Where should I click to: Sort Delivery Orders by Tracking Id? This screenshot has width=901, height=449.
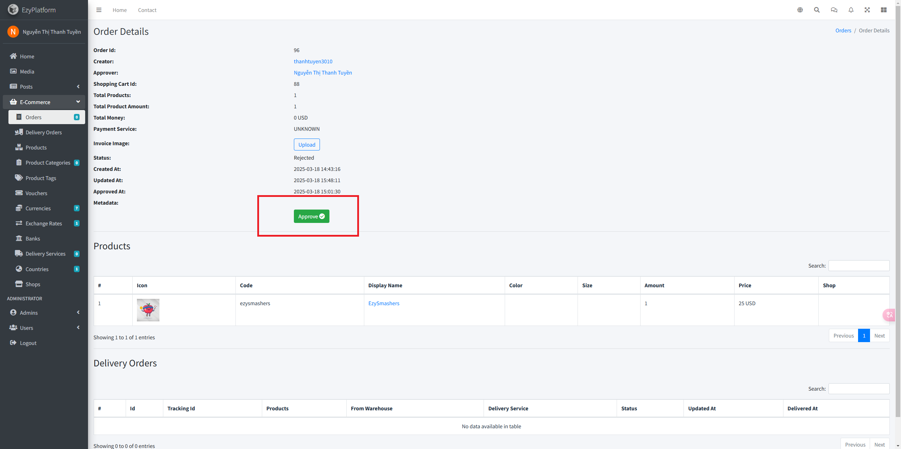pos(213,409)
